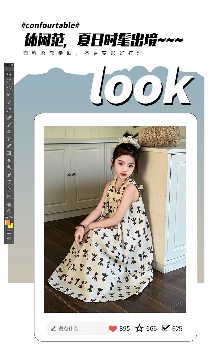Select the Hand tool
This screenshot has height=350, width=210.
[9, 204]
